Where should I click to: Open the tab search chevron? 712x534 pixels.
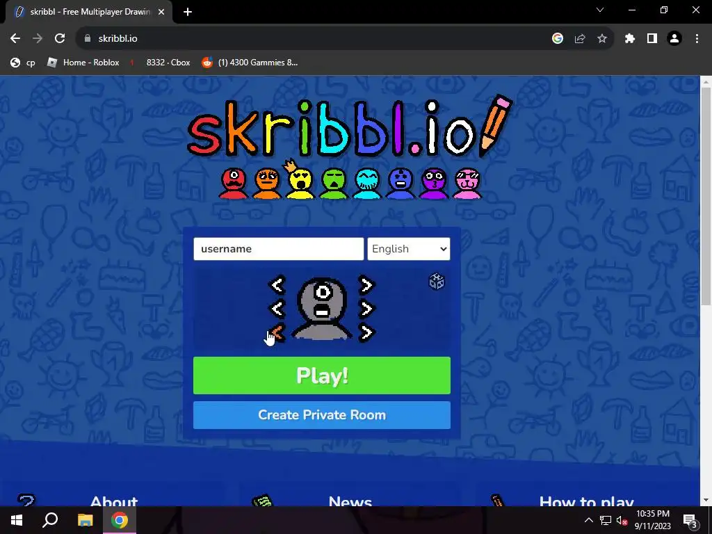pyautogui.click(x=600, y=10)
